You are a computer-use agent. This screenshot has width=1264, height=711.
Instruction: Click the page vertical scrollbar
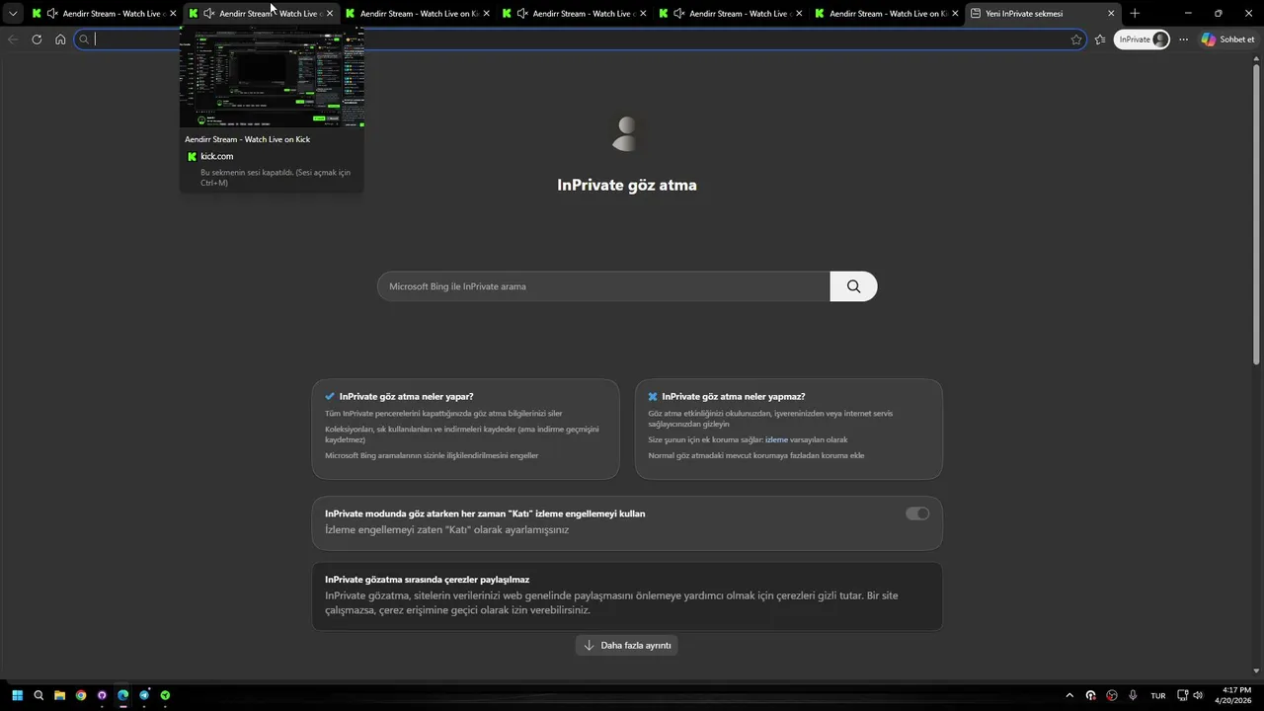click(x=1257, y=212)
